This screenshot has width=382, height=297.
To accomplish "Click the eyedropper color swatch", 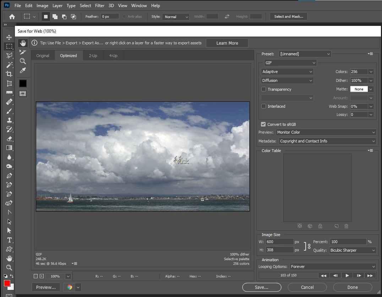I will coord(23,83).
